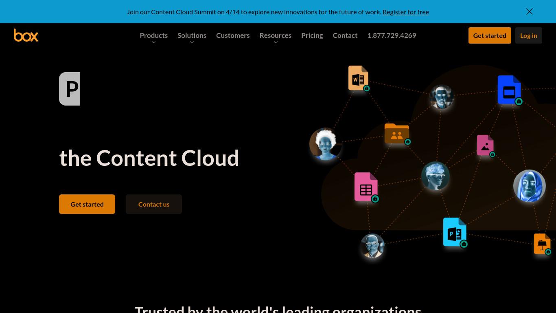Click the orange Word document icon
556x313 pixels.
coord(358,78)
